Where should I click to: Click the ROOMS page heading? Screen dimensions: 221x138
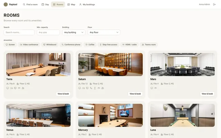11,15
